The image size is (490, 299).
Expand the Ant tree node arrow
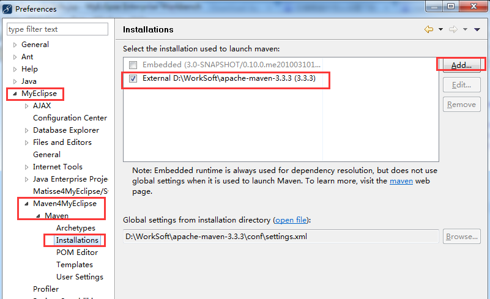(15, 57)
